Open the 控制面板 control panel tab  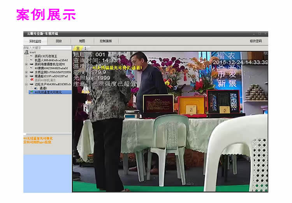(x=106, y=41)
